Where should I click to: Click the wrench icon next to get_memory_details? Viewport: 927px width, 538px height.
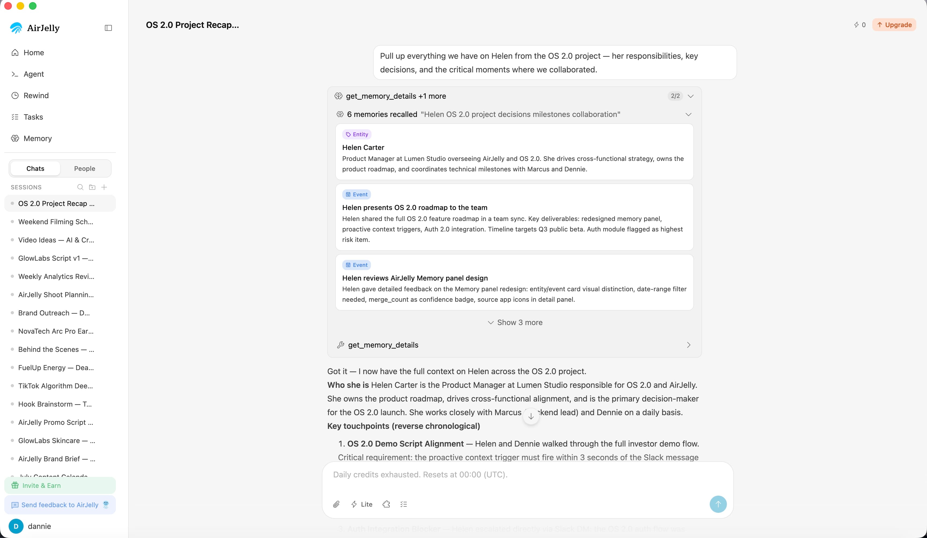[x=340, y=345]
